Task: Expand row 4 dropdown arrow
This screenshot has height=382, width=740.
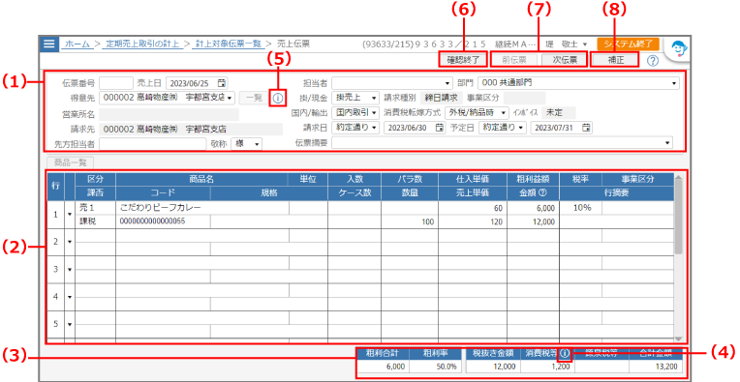Action: [70, 297]
